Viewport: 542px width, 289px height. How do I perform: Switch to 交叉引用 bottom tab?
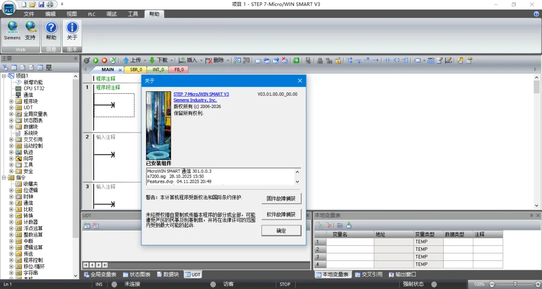(x=369, y=274)
